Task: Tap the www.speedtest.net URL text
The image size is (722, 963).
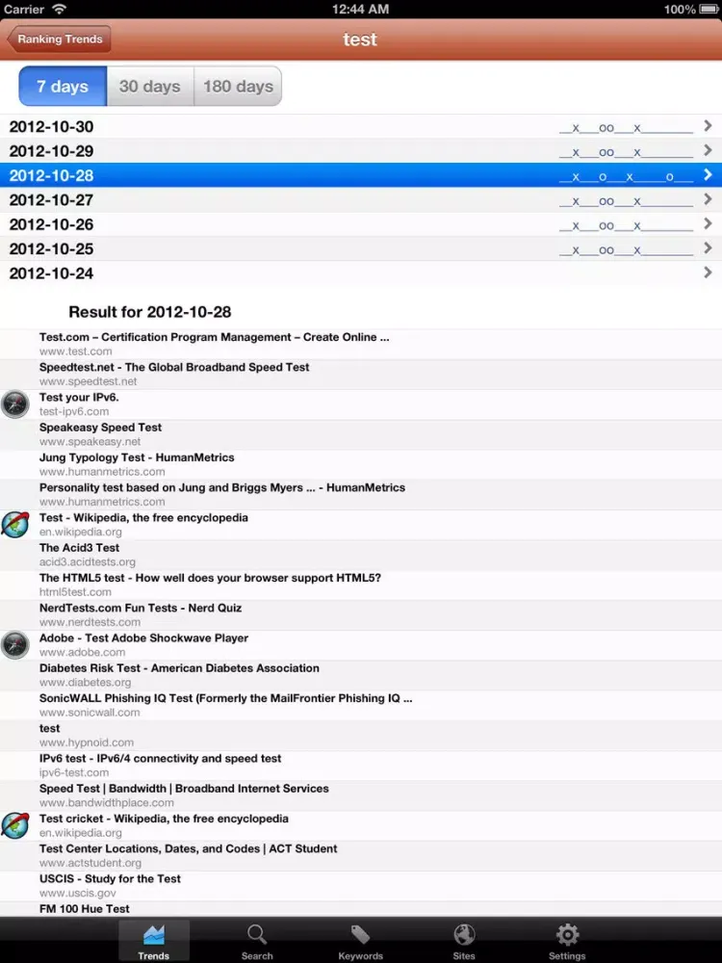Action: tap(89, 381)
